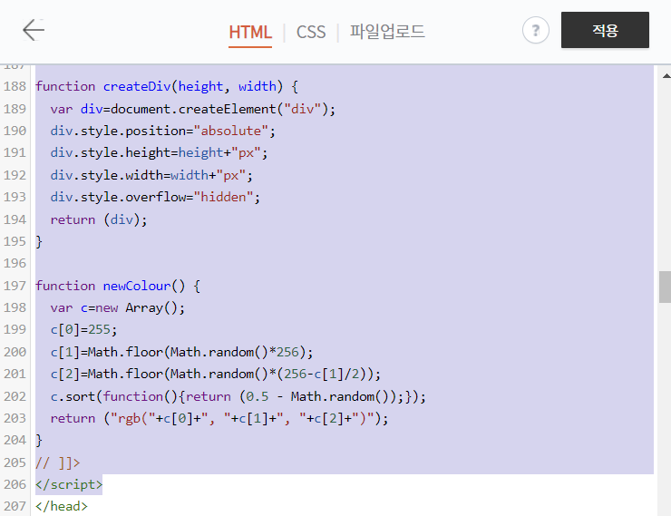The width and height of the screenshot is (671, 516).
Task: Click 'div.style.width' on line 192
Action: (107, 175)
